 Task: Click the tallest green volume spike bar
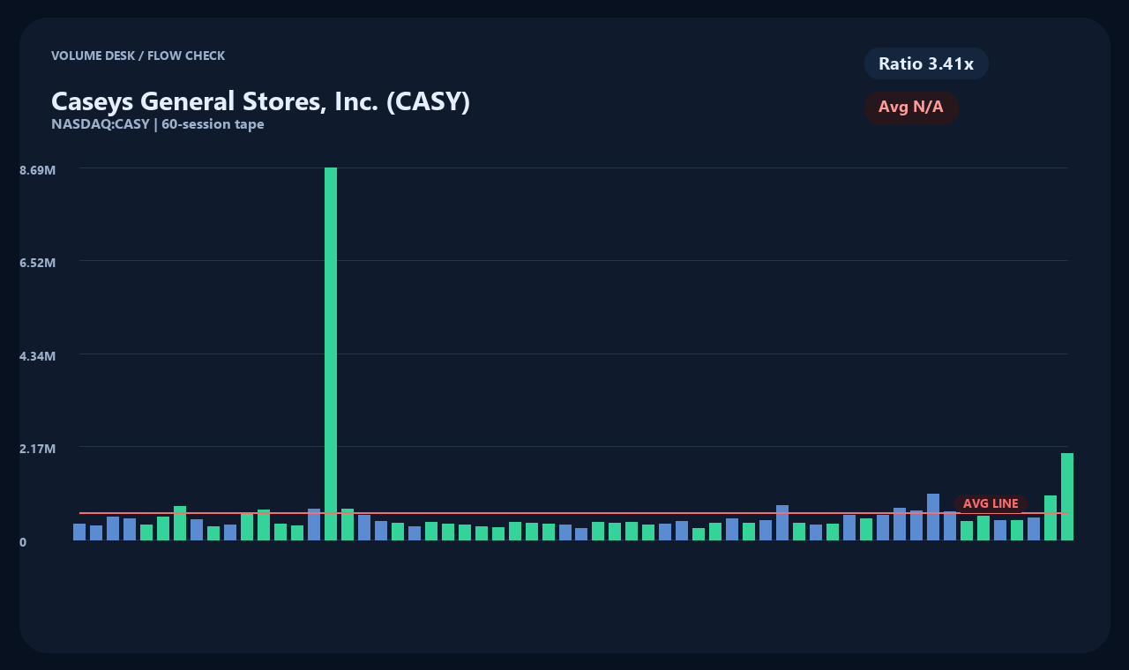[x=331, y=354]
